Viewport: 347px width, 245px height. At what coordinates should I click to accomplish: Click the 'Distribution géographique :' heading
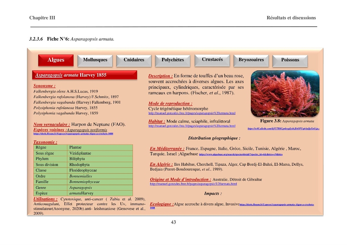pyautogui.click(x=214, y=138)
